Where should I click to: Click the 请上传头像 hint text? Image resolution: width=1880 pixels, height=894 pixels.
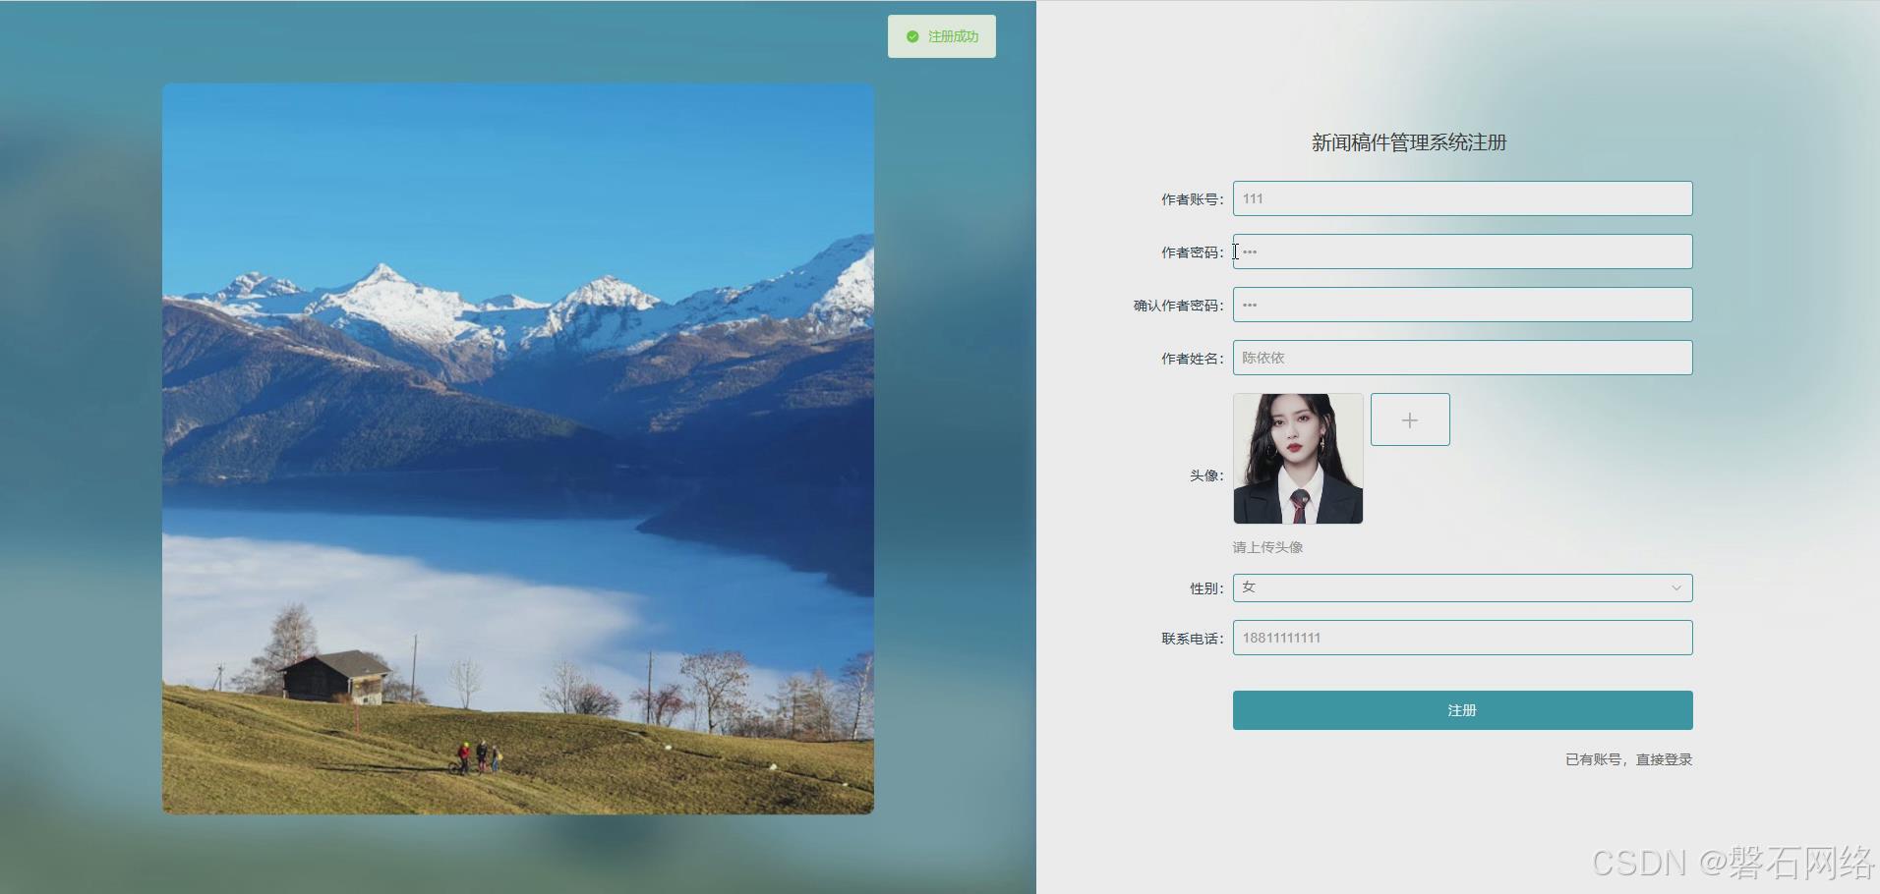1267,547
